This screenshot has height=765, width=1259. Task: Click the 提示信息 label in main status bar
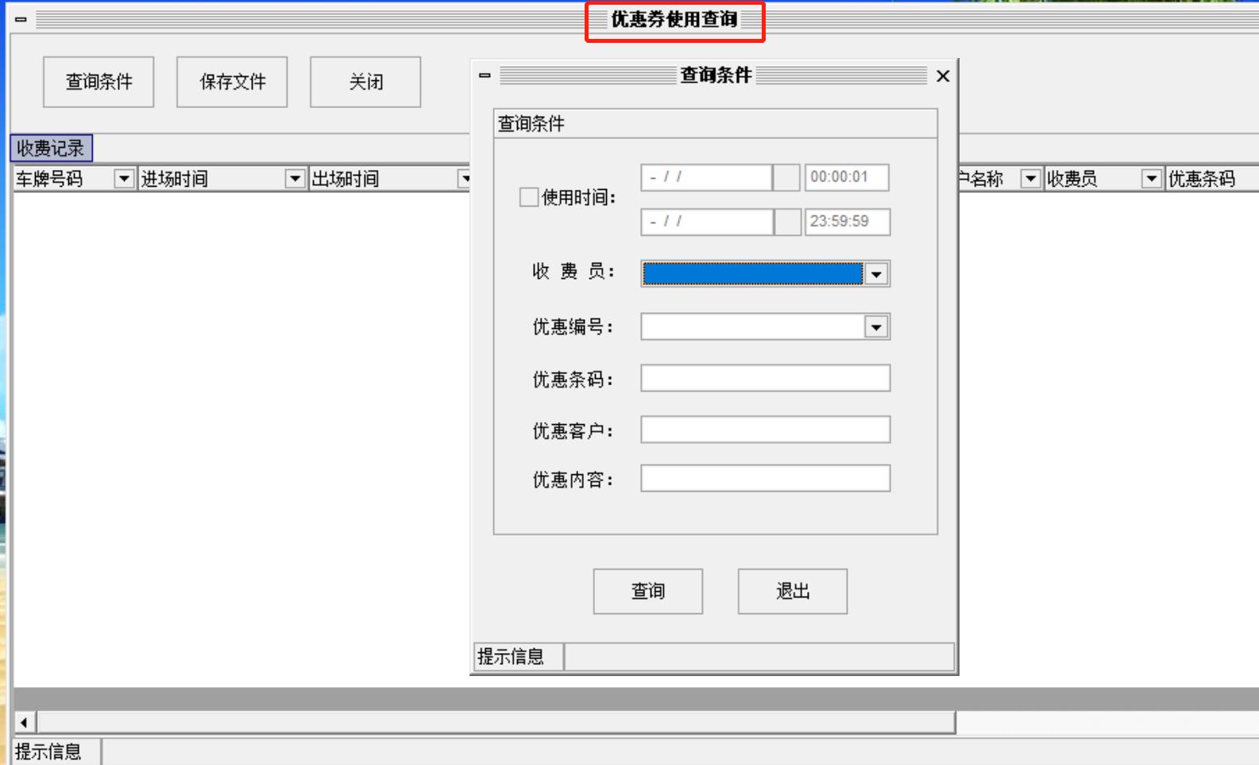point(48,751)
